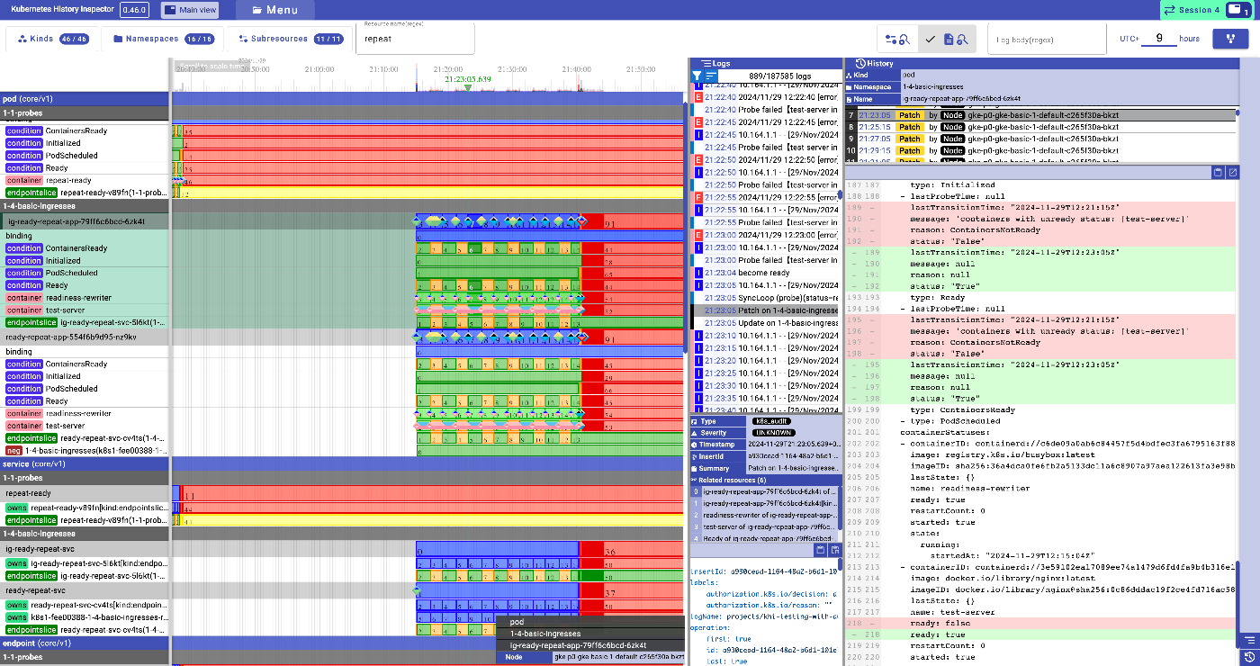
Task: Click the k8s_audit type badge
Action: [x=772, y=421]
